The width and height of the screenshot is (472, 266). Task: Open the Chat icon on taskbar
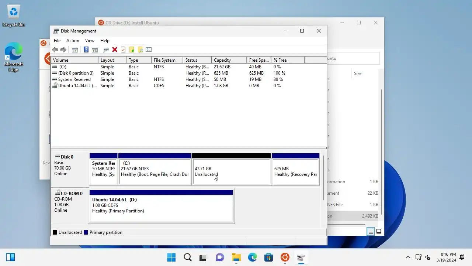[220, 257]
